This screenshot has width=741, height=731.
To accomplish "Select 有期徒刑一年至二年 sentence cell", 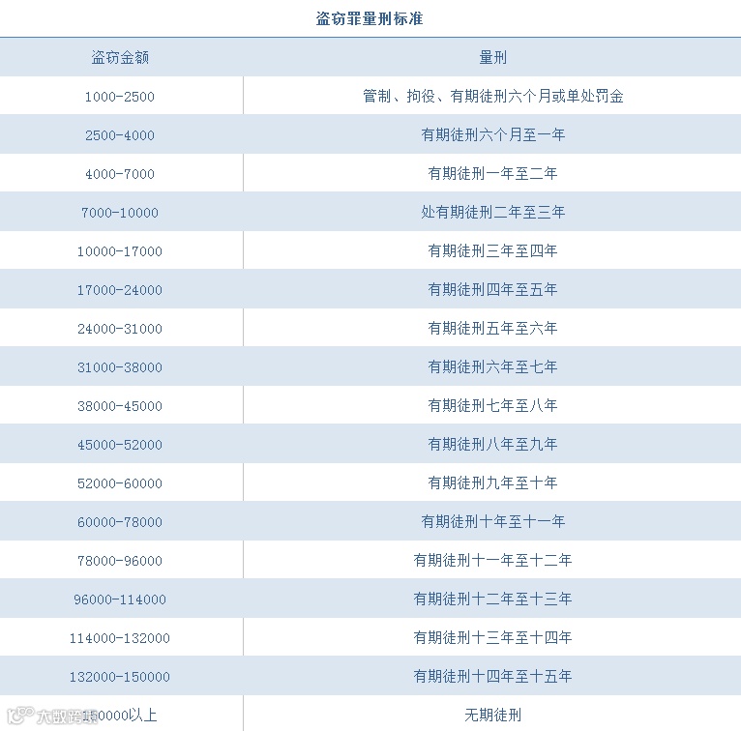I will (x=493, y=174).
